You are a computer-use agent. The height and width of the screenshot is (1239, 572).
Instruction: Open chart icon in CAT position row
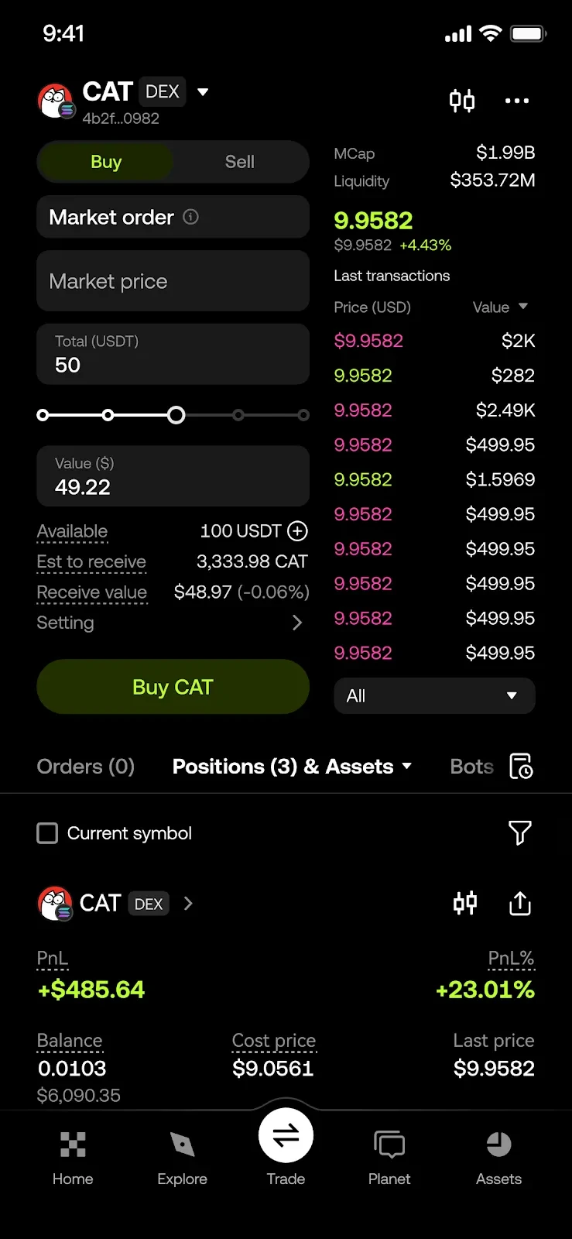pos(464,903)
